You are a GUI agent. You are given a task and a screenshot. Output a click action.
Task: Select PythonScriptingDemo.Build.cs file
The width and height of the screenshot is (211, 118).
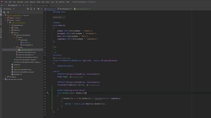[28, 57]
